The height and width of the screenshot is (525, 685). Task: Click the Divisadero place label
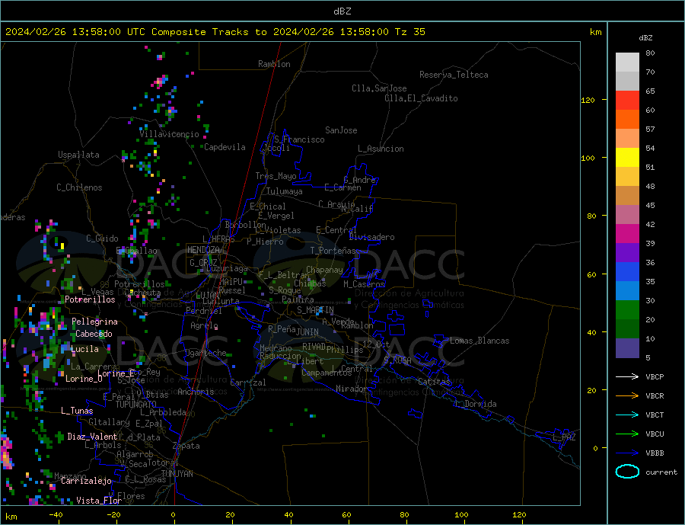pyautogui.click(x=371, y=237)
